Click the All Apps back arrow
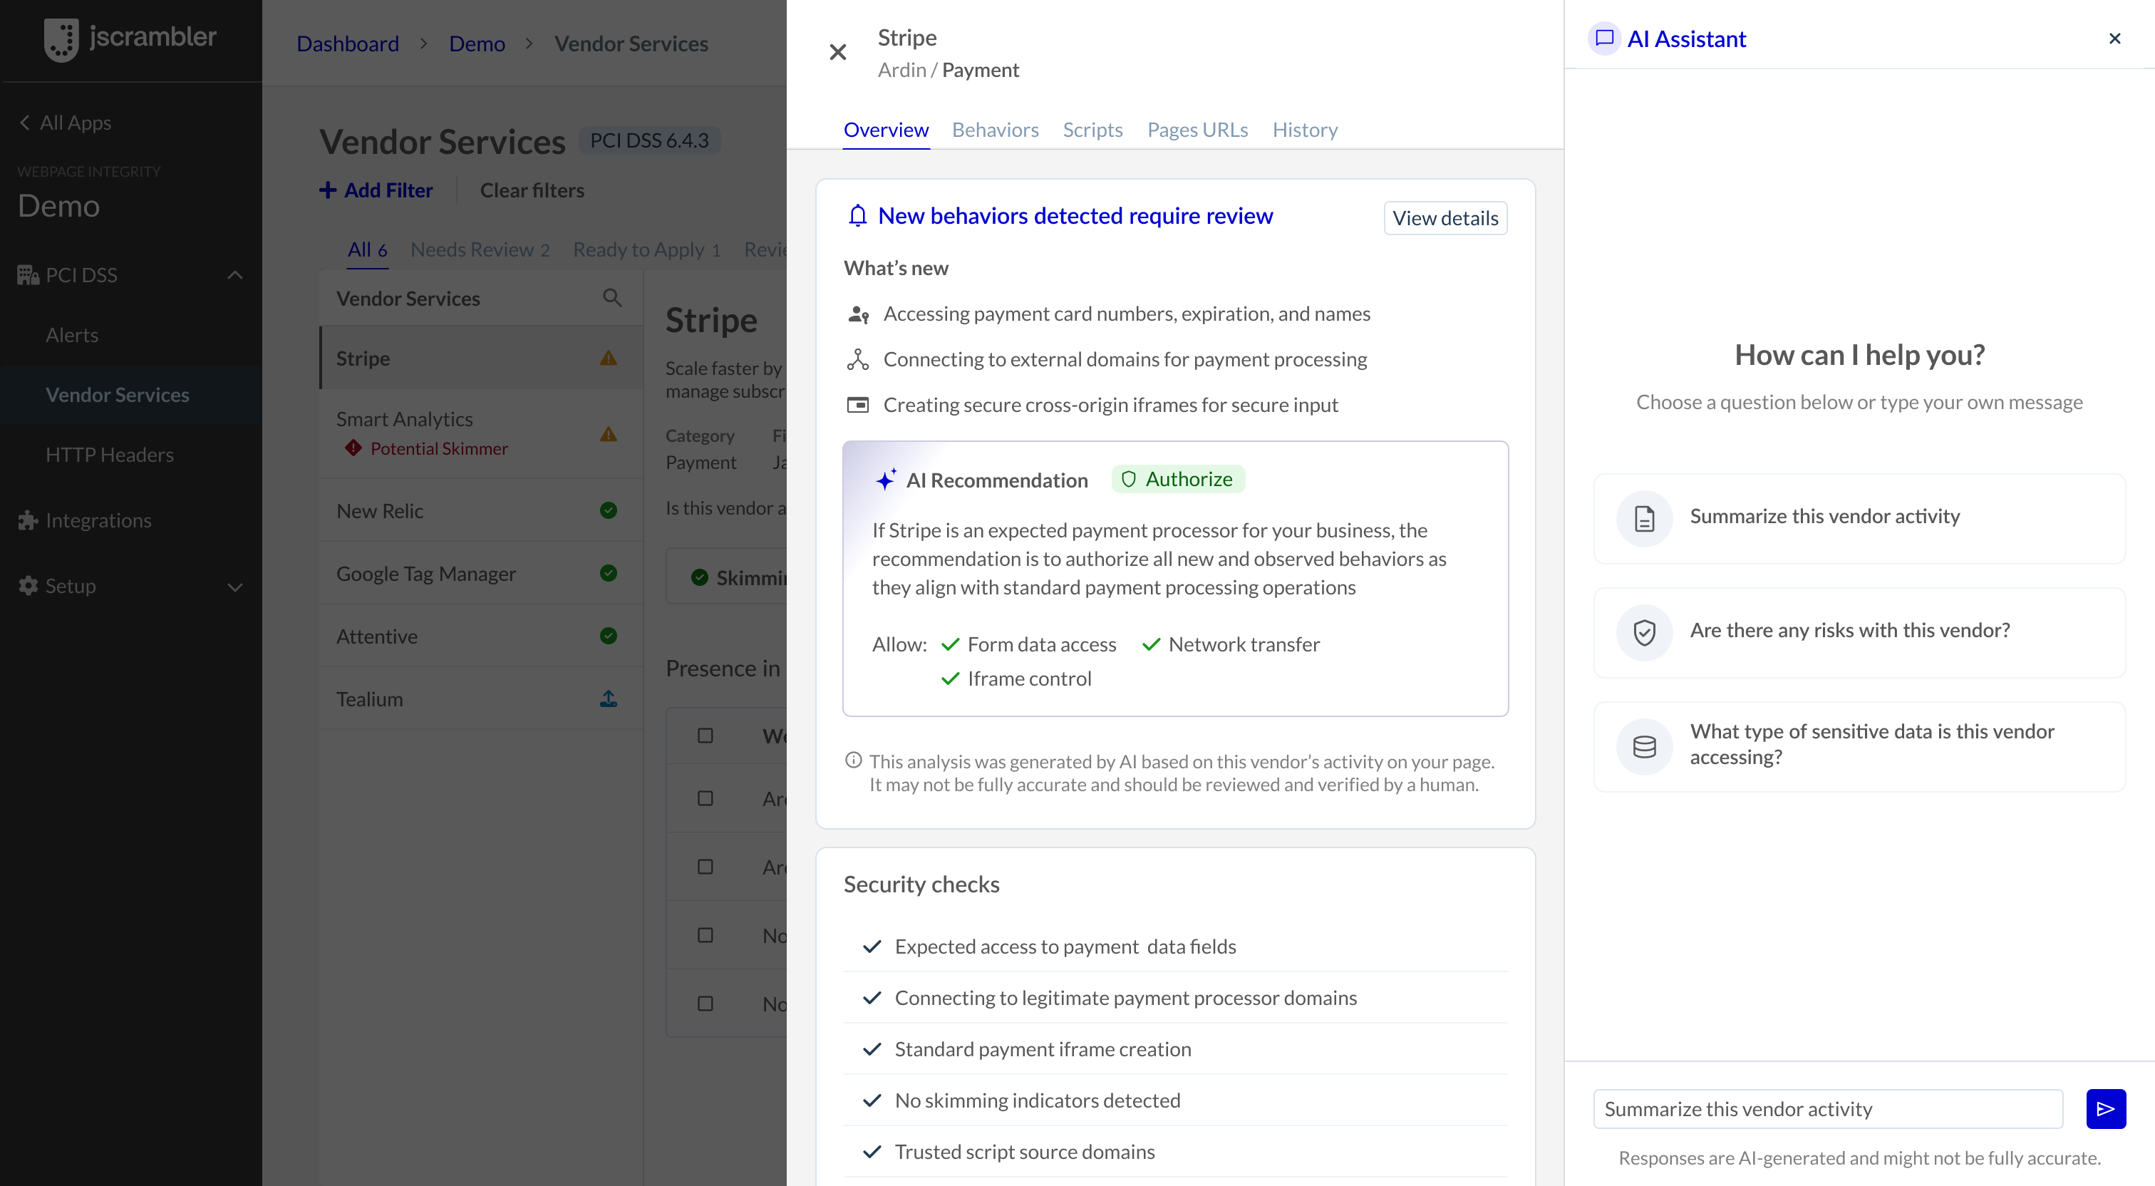 25,122
